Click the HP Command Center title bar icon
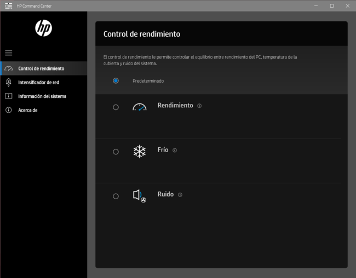The image size is (356, 278). coord(8,5)
